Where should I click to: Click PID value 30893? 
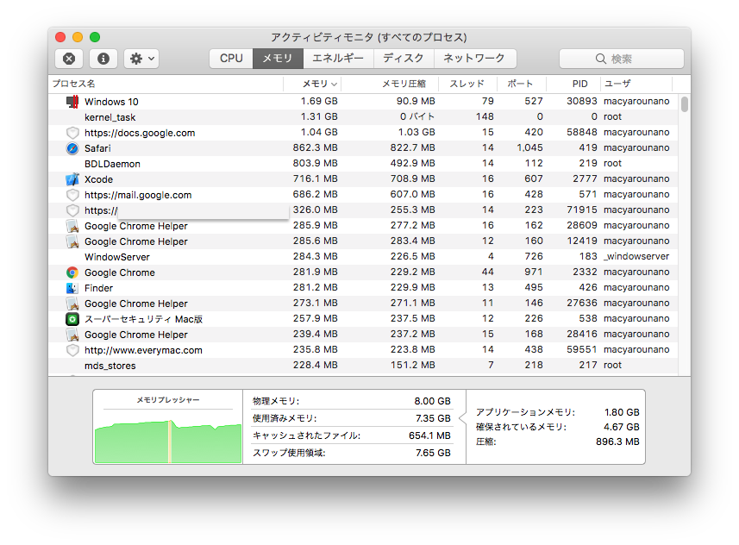point(581,102)
